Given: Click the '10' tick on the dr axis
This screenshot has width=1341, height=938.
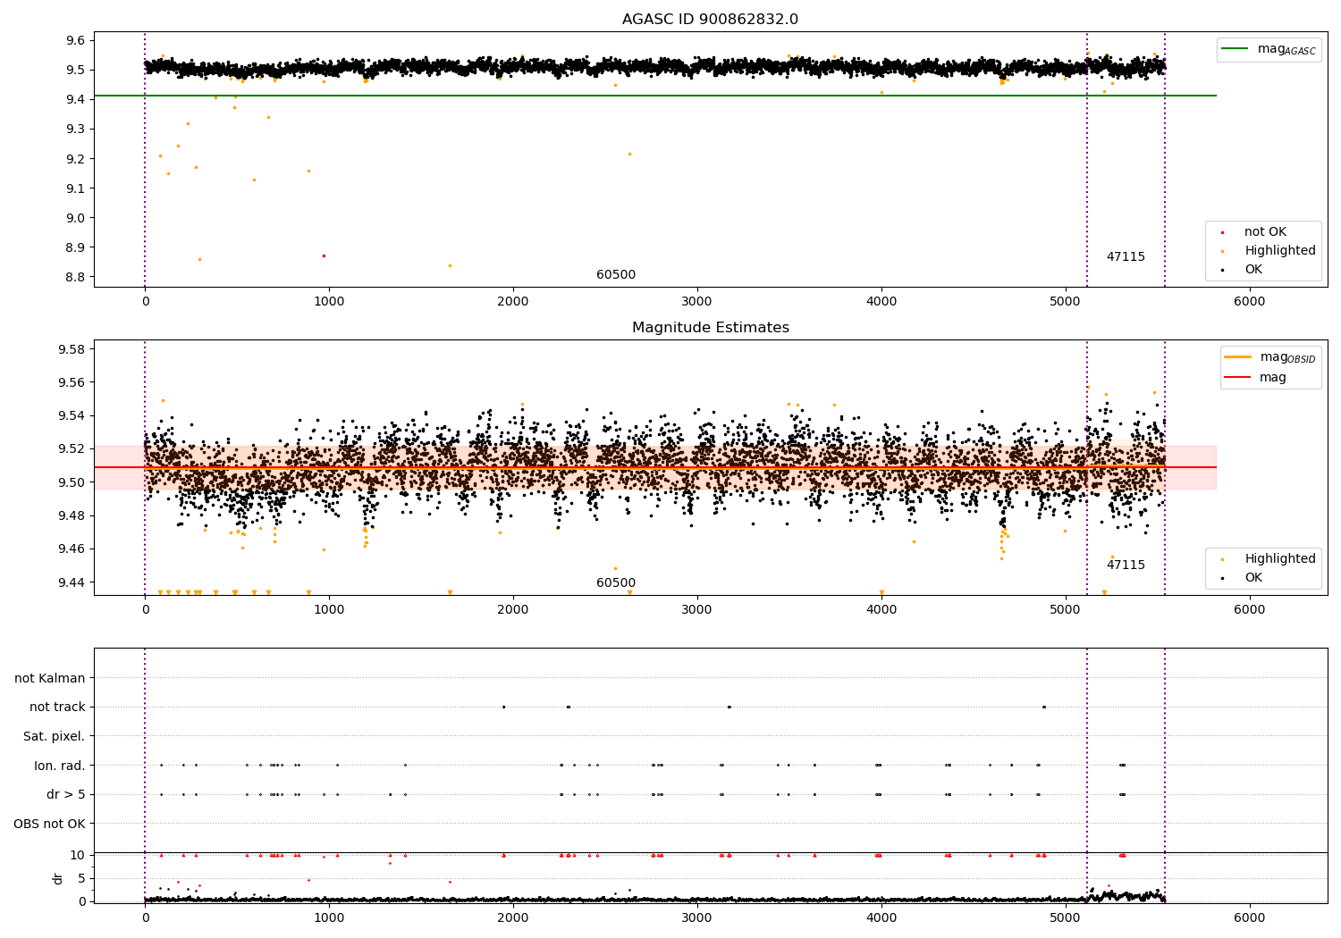Looking at the screenshot, I should 78,855.
